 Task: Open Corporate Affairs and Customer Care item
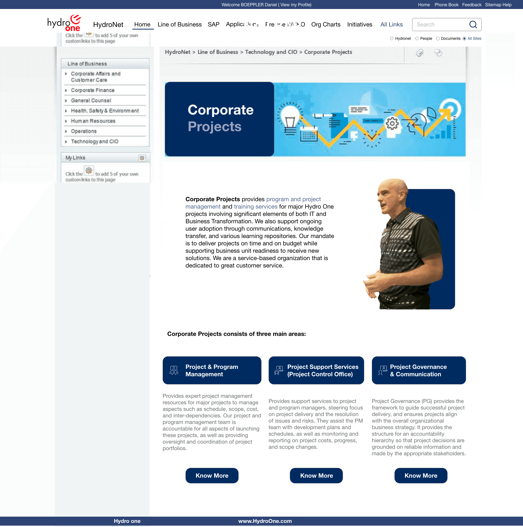(96, 77)
